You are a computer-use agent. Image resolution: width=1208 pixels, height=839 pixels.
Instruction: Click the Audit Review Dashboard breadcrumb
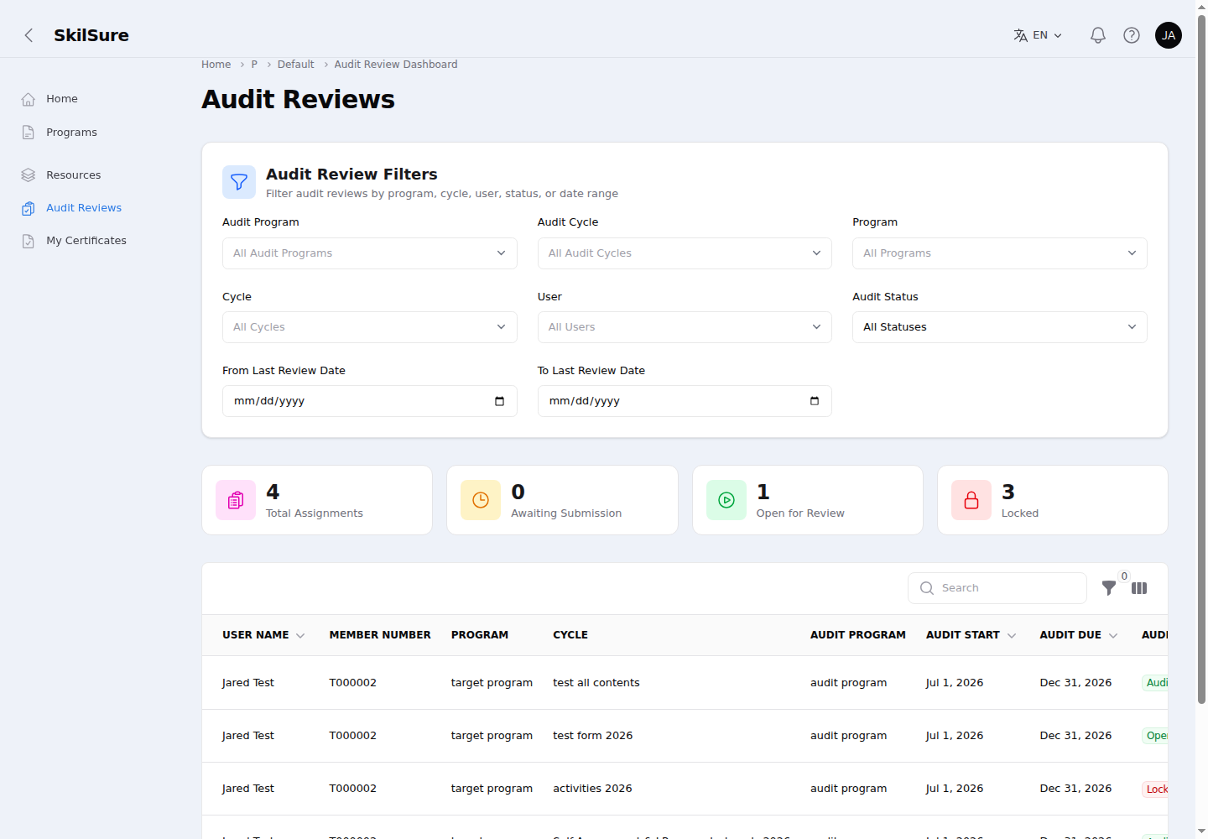(x=396, y=65)
